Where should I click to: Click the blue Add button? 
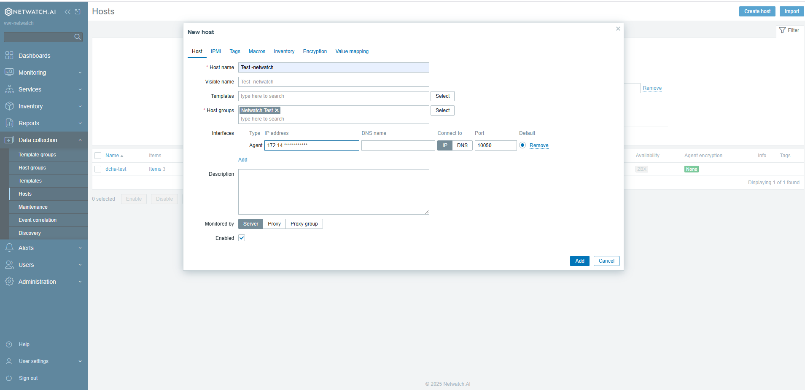click(579, 261)
